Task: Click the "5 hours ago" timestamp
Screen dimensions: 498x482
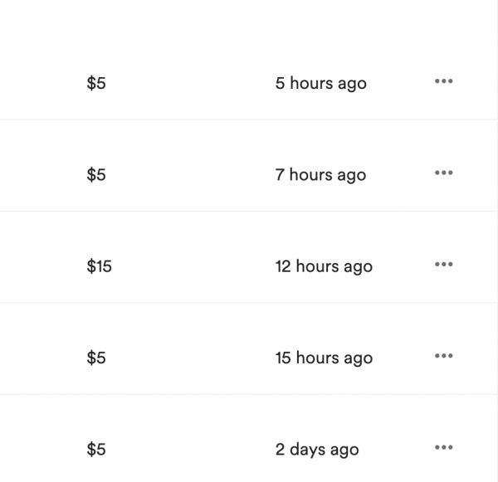Action: (320, 84)
